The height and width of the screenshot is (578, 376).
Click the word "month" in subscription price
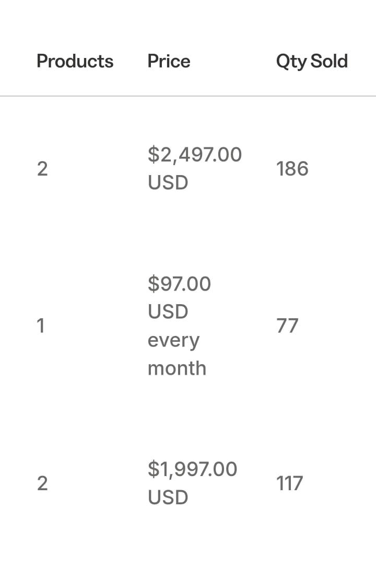177,368
